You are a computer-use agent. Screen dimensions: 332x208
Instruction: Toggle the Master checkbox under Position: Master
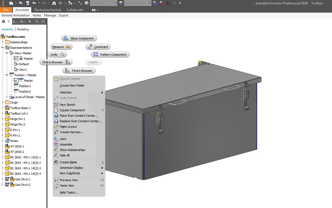tap(16, 80)
